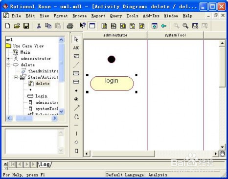Select the systemTool swimlane in browser tree

47,109
